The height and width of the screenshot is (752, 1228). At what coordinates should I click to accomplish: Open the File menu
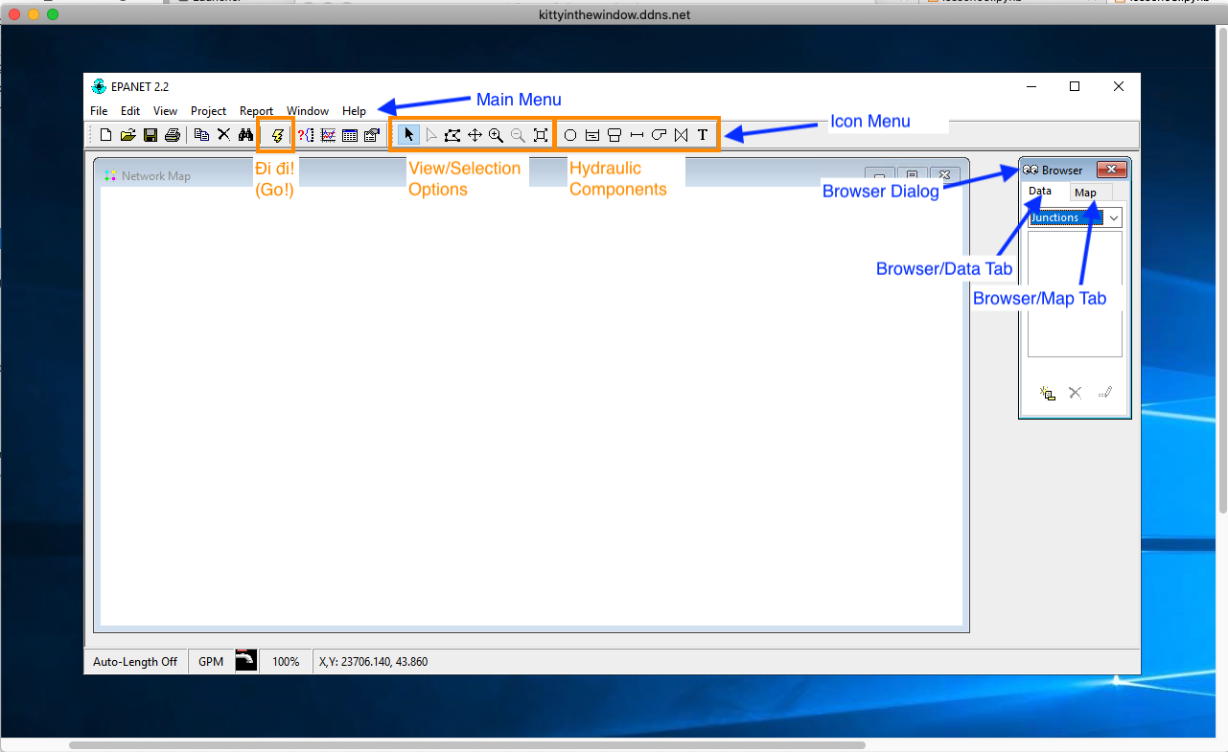99,111
